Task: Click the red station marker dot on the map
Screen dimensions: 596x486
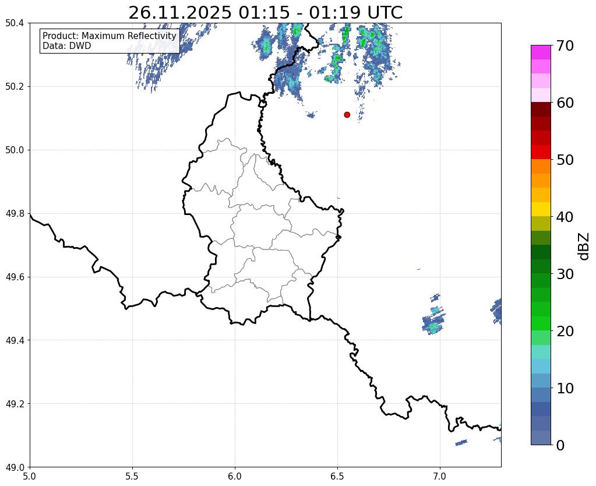Action: point(347,115)
